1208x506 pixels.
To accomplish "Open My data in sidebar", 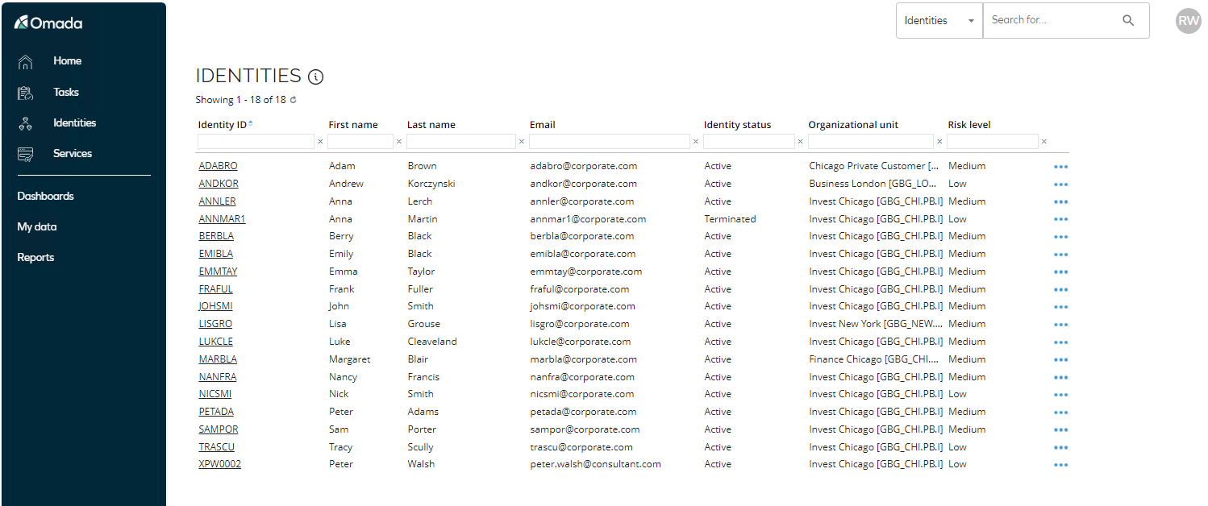I will (x=37, y=227).
